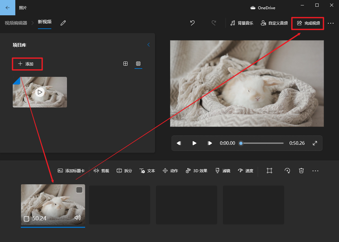Screen dimensions: 339x242
Task: Switch library to the medium thumbnail view
Action: click(x=125, y=63)
